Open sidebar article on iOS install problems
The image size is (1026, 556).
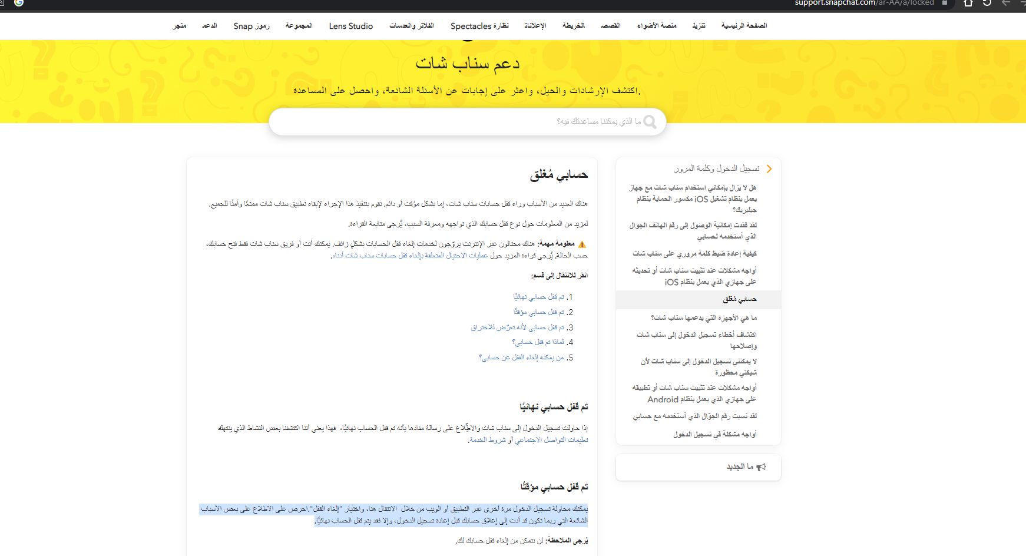tap(694, 276)
